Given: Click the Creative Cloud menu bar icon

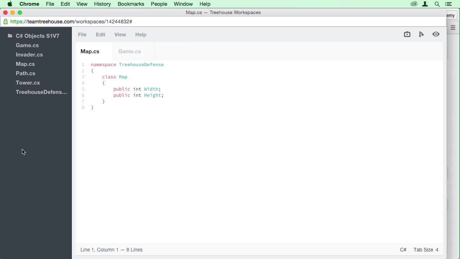Looking at the screenshot, I should click(414, 4).
